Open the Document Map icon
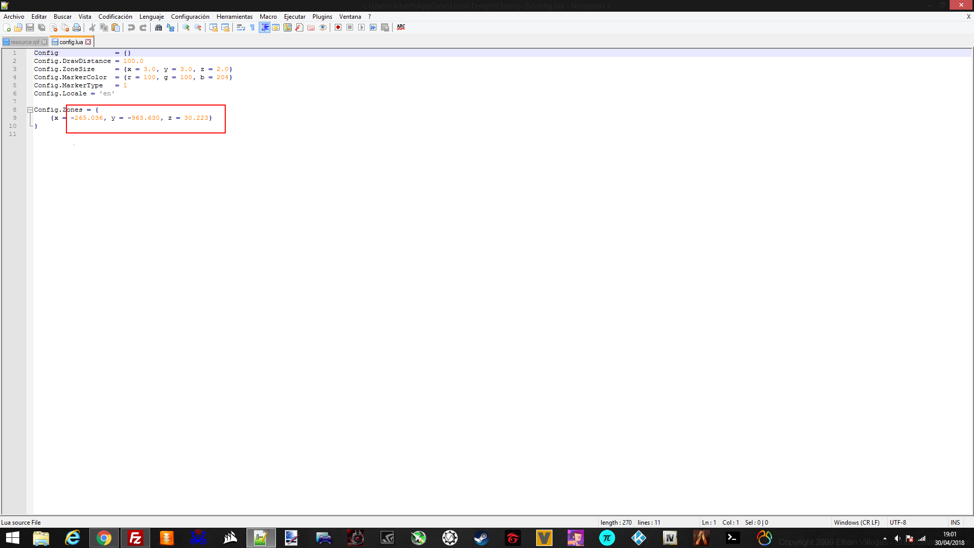The width and height of the screenshot is (974, 548). 288,27
